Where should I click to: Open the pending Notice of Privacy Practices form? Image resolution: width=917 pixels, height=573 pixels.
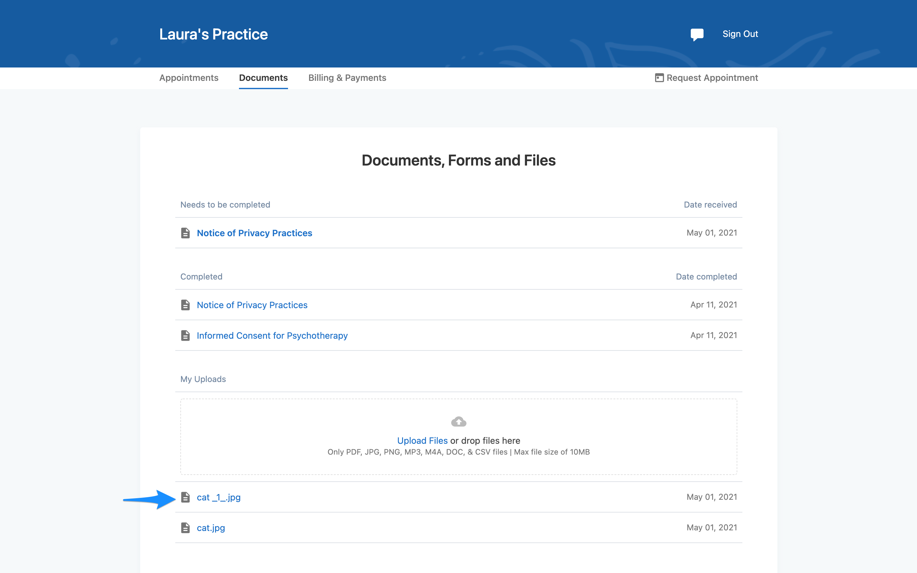255,233
